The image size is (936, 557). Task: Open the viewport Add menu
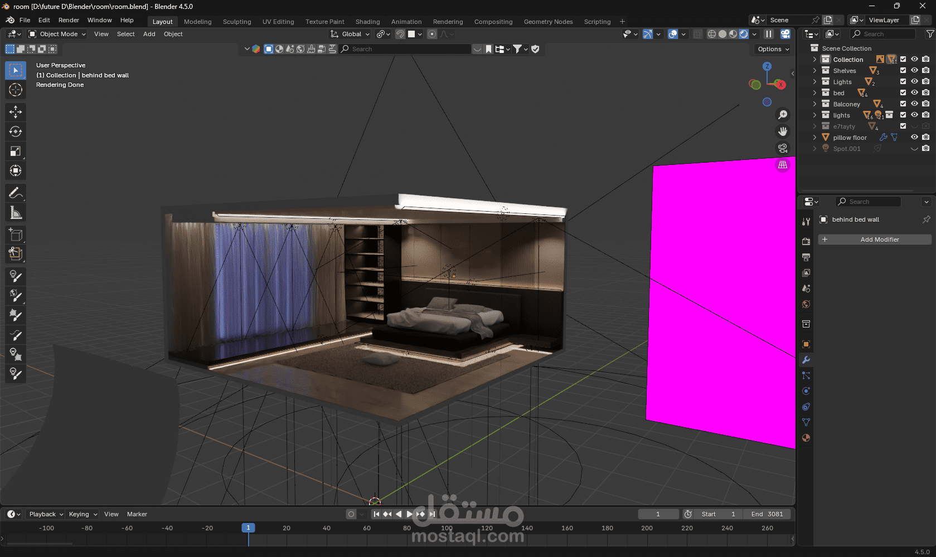coord(149,34)
